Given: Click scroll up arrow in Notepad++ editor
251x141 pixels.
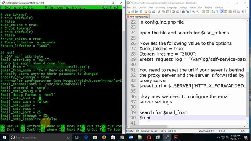Looking at the screenshot, I should click(247, 21).
